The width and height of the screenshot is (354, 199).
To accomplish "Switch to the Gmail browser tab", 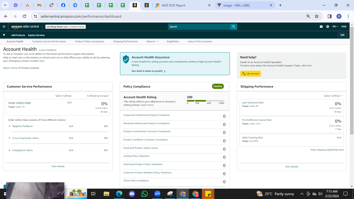I will 39,5.
